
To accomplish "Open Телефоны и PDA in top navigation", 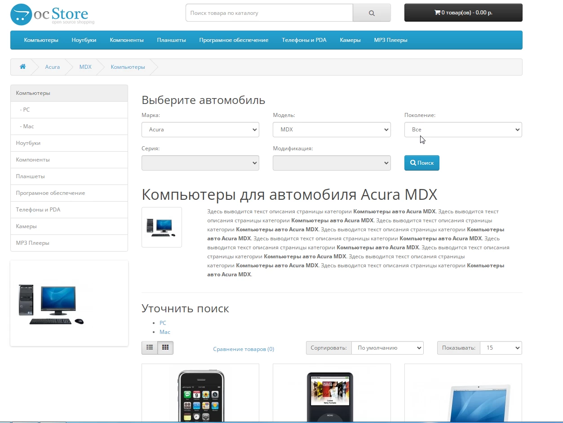I will (x=304, y=40).
